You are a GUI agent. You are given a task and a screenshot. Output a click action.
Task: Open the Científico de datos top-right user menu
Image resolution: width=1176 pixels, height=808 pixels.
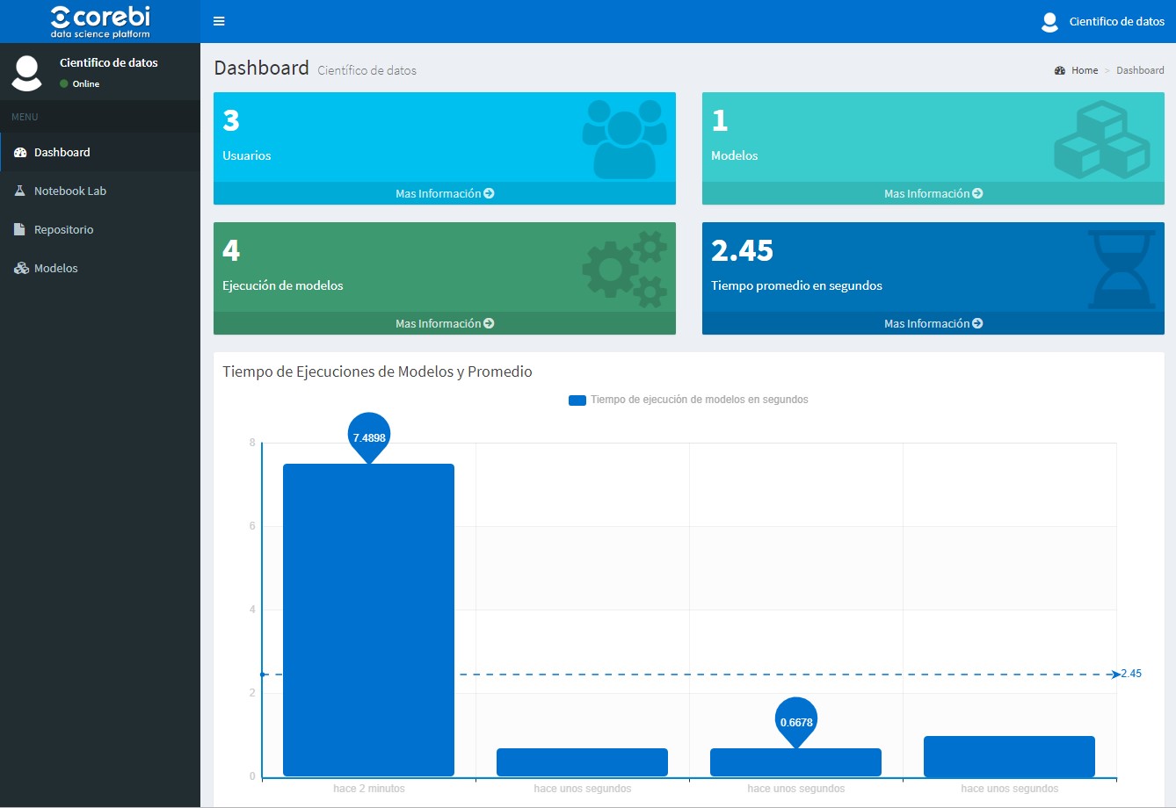(x=1103, y=21)
